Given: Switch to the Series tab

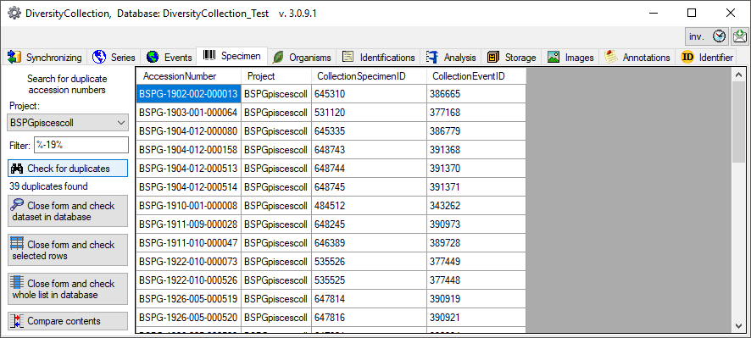Looking at the screenshot, I should point(114,58).
